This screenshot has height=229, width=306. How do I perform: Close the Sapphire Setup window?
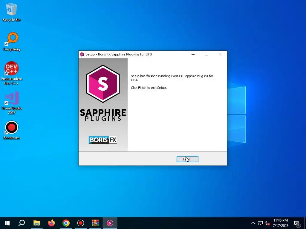pyautogui.click(x=220, y=54)
